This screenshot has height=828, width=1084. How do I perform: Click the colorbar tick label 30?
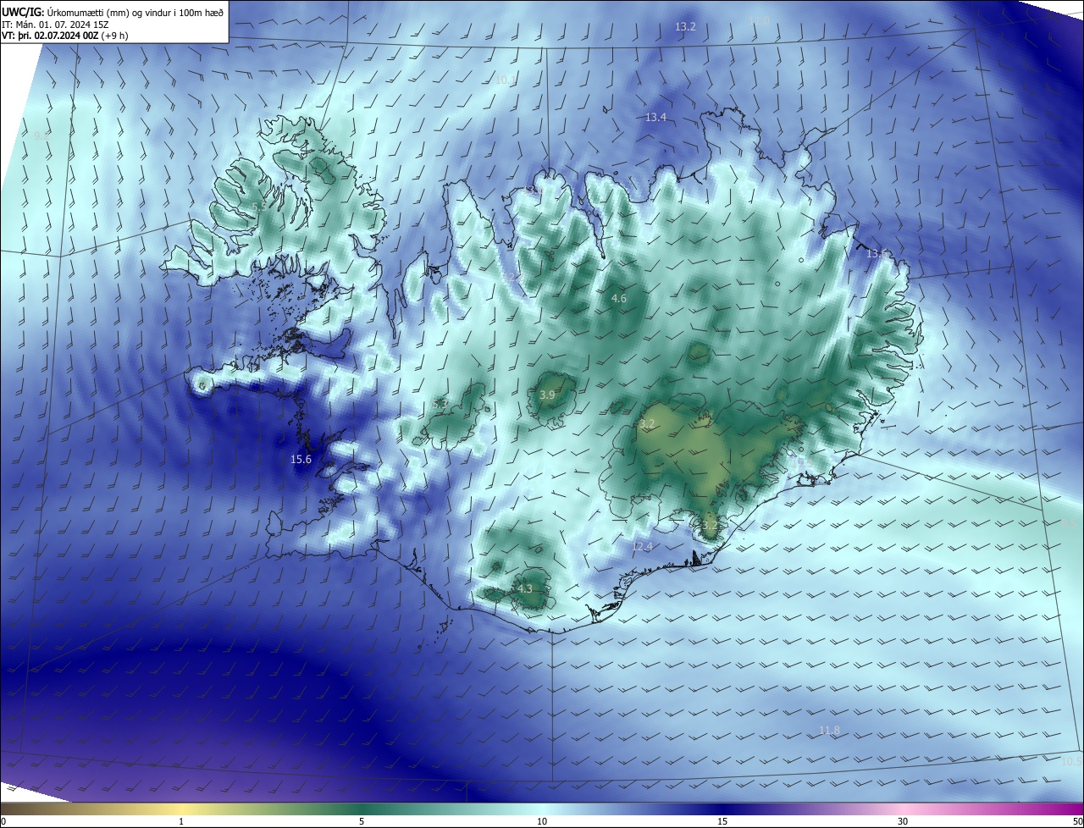click(903, 821)
